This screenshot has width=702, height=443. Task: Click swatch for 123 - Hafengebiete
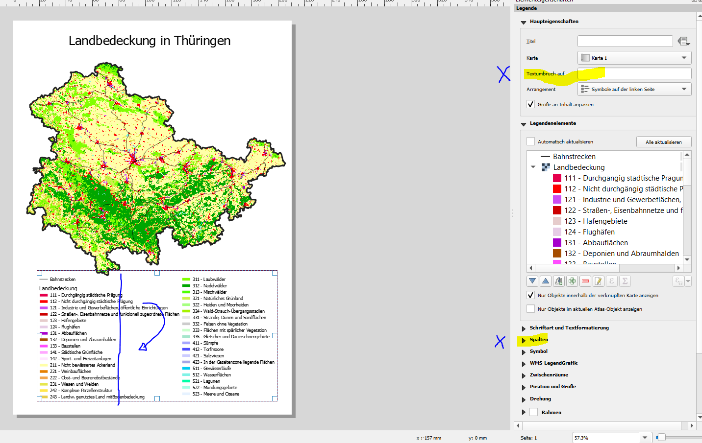click(557, 221)
